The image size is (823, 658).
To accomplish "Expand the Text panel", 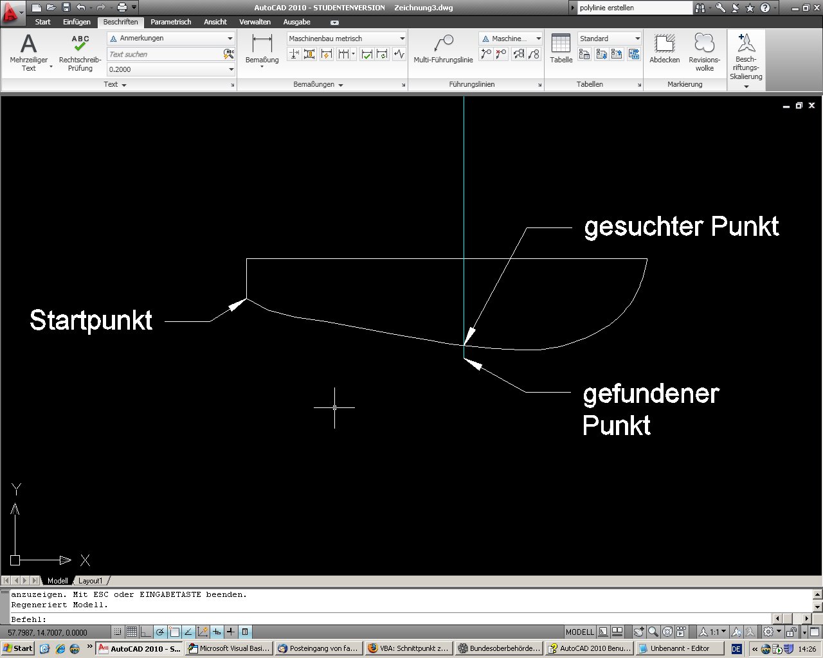I will [115, 84].
